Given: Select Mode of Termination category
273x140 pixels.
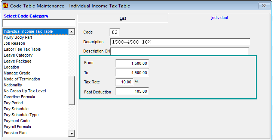Looking at the screenshot, I should click(x=36, y=79).
